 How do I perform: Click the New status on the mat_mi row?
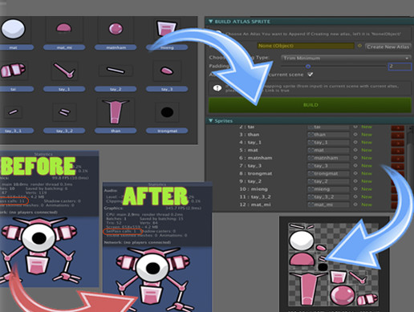pyautogui.click(x=367, y=205)
